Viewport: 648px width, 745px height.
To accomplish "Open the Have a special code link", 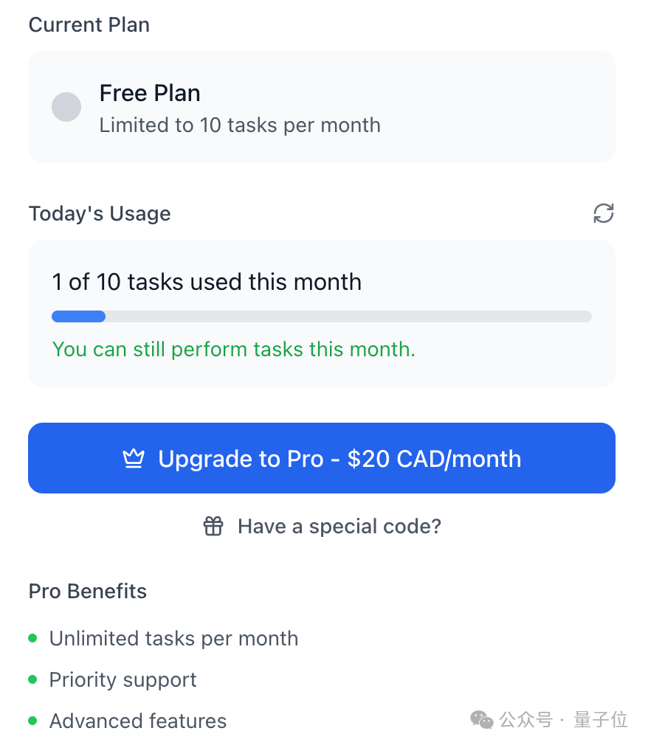I will coord(339,527).
